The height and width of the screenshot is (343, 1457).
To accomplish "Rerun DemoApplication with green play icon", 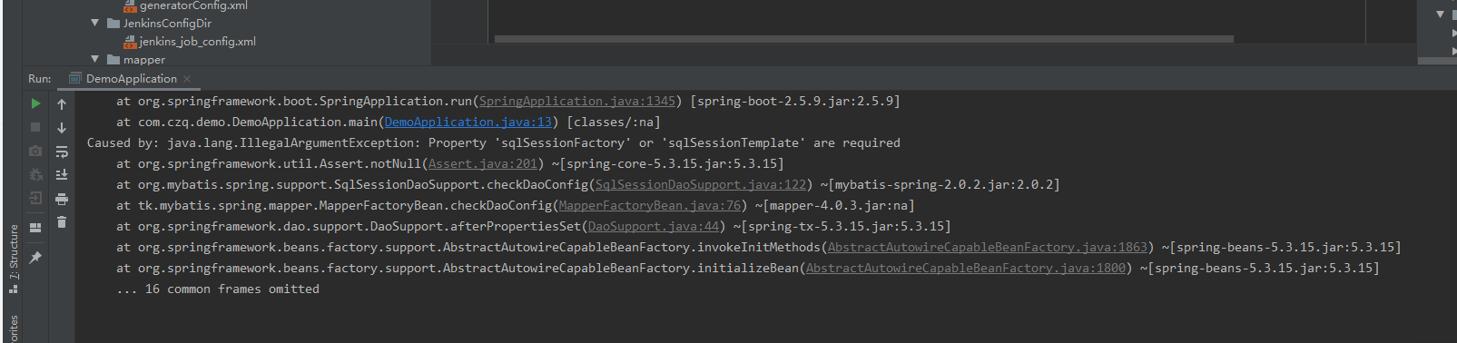I will [x=35, y=103].
